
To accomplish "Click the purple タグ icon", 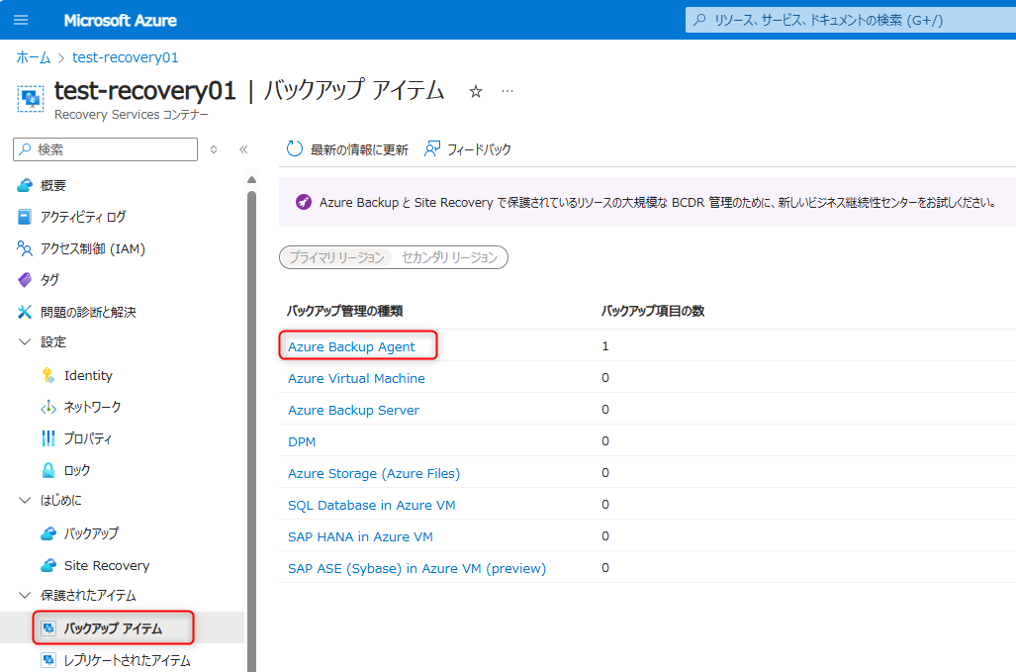I will pos(25,280).
